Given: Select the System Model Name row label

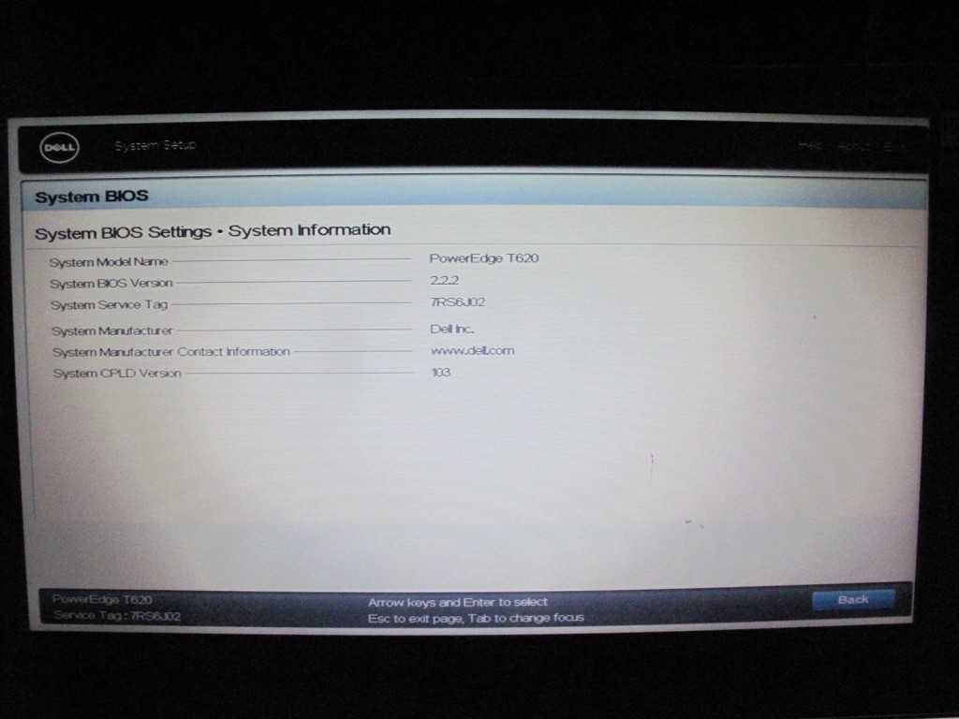Looking at the screenshot, I should click(109, 262).
